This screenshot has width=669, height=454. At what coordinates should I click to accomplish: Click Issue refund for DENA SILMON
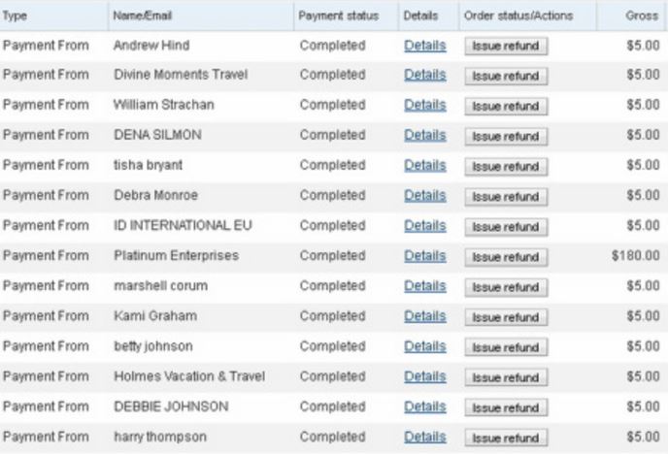pyautogui.click(x=506, y=137)
